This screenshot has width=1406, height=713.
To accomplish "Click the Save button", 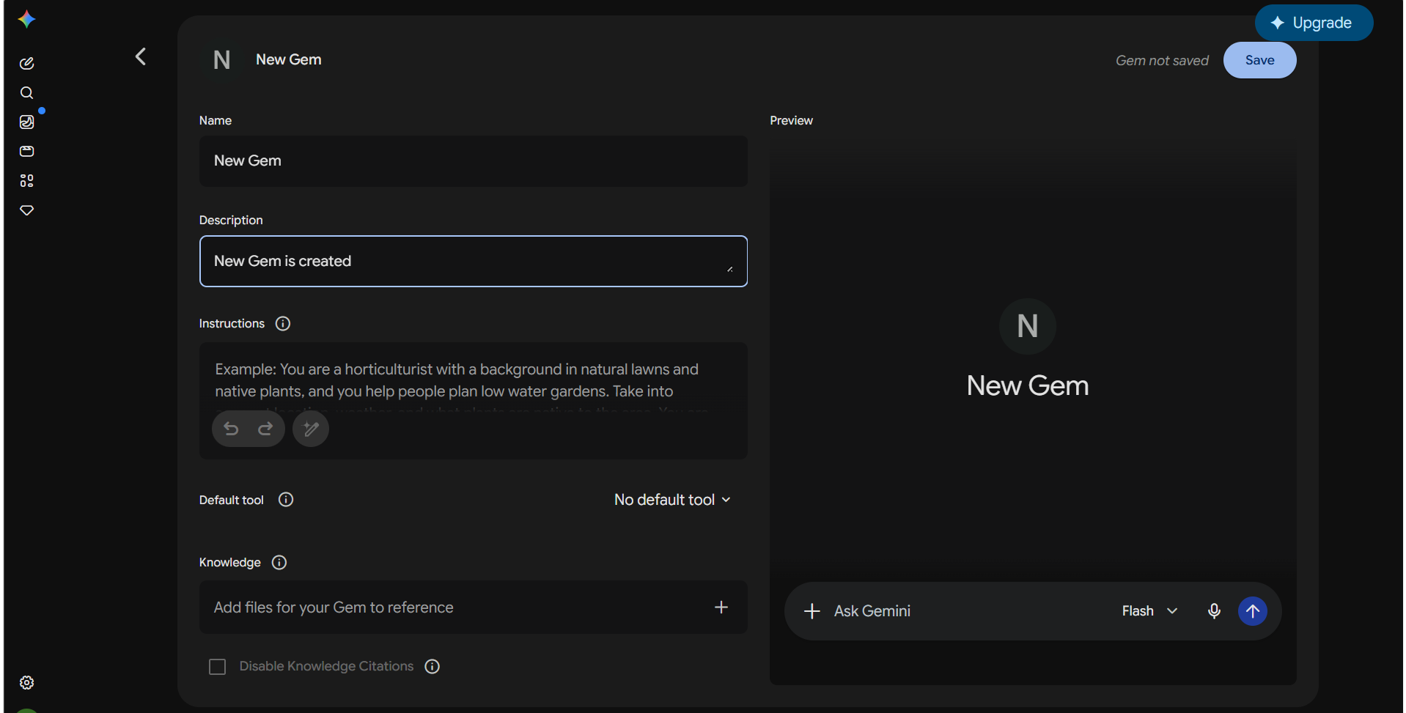I will tap(1259, 60).
